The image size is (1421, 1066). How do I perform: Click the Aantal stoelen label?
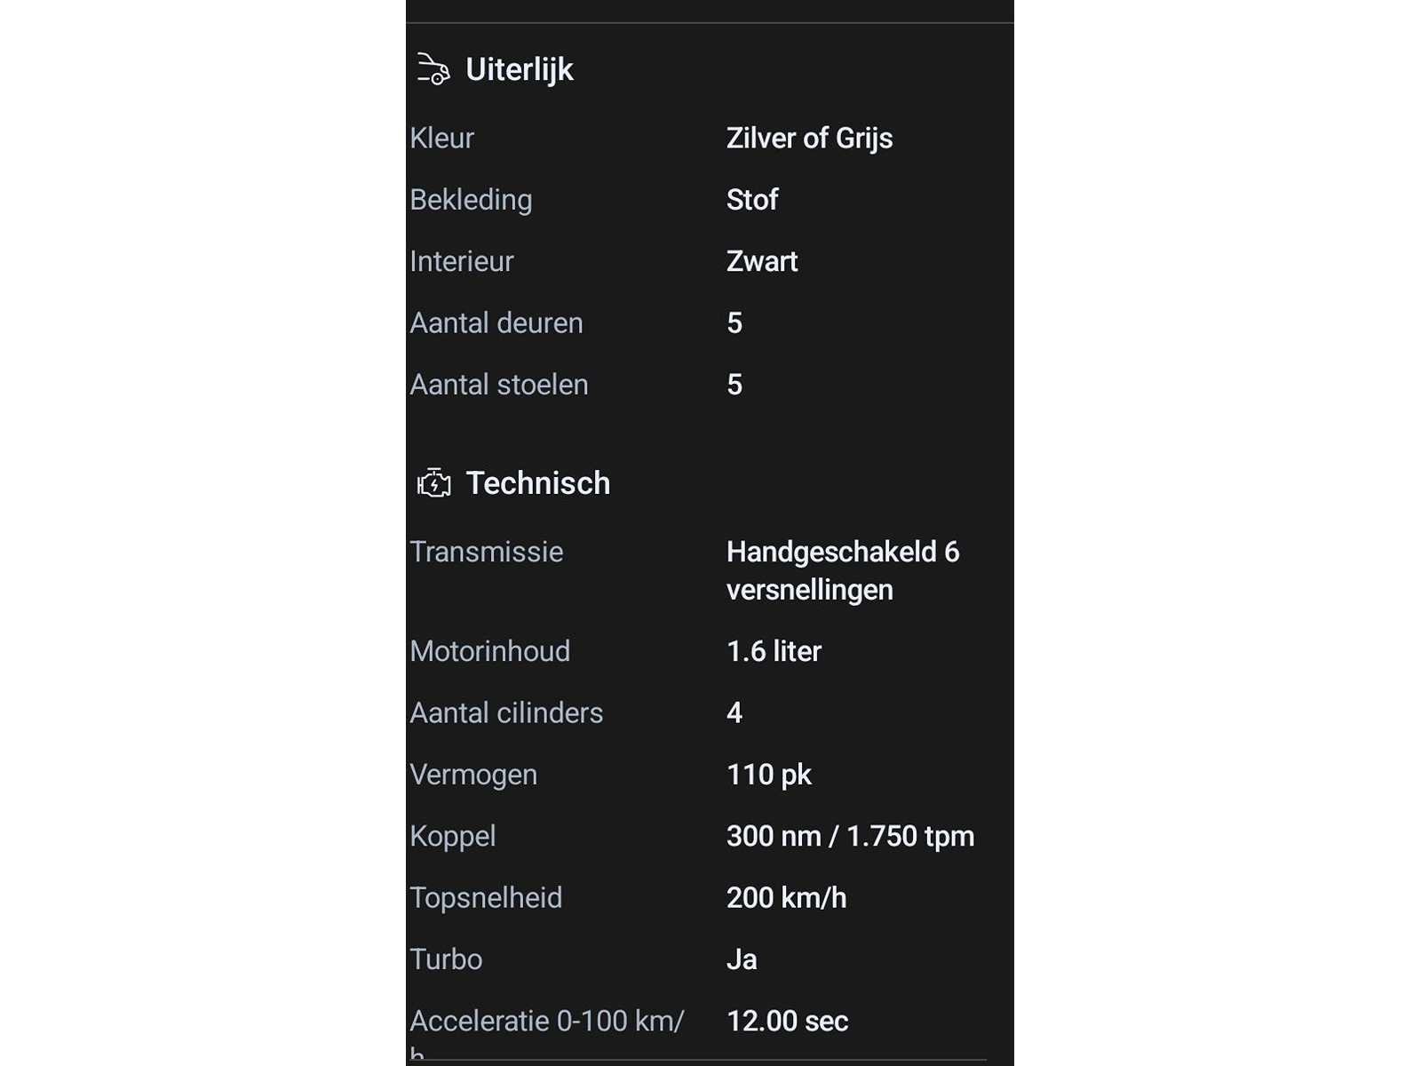499,385
